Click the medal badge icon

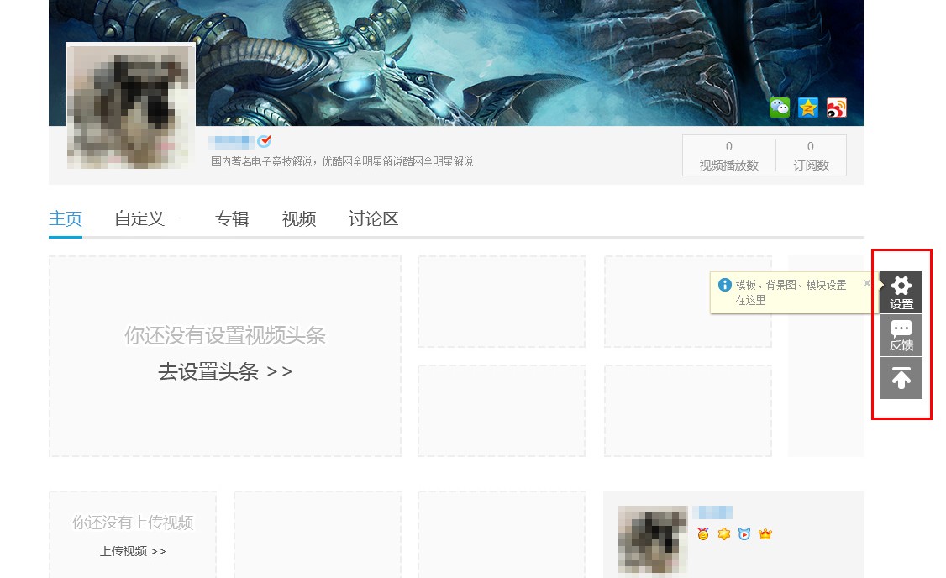click(703, 534)
